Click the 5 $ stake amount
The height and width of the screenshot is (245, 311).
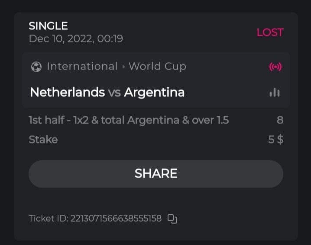coord(275,140)
